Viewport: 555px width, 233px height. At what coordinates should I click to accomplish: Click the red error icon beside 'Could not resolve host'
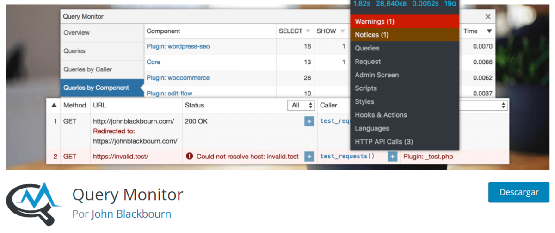tap(189, 157)
